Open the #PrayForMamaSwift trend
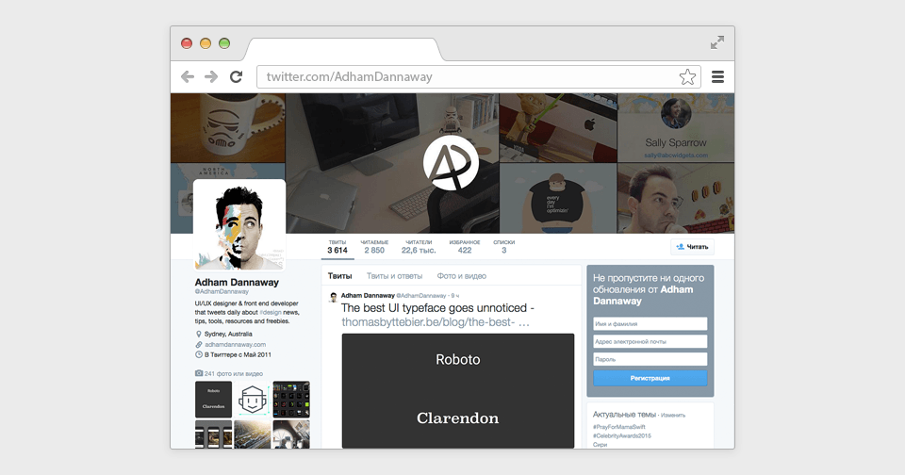The width and height of the screenshot is (905, 475). pos(618,427)
